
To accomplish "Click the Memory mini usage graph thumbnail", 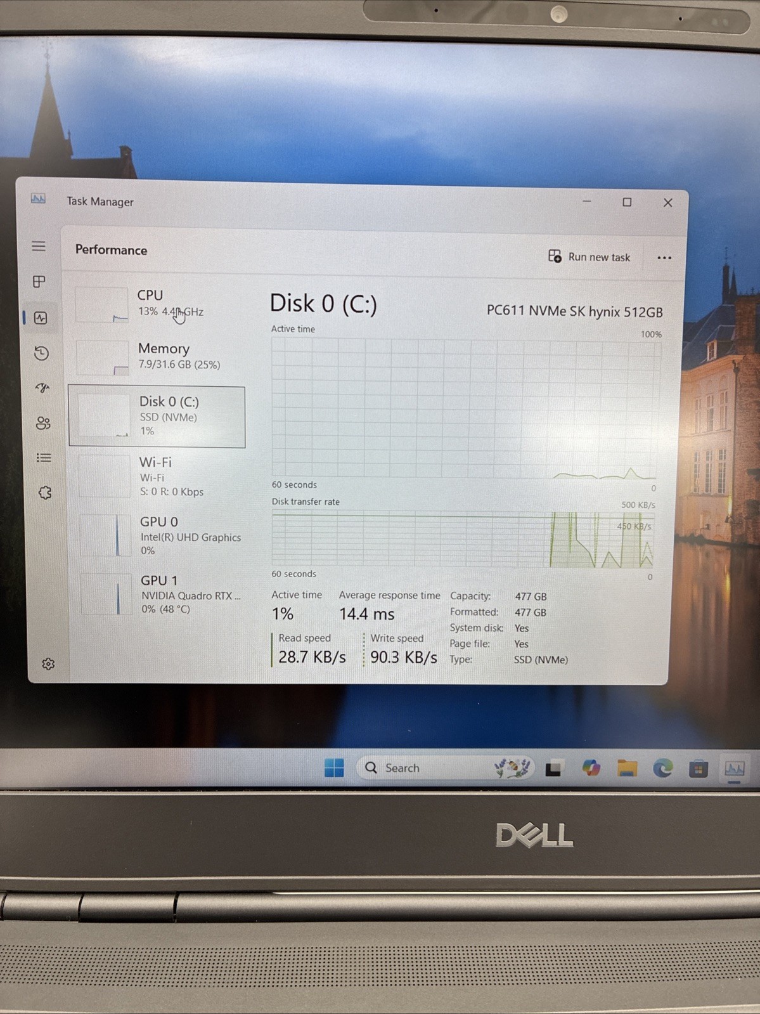I will tap(103, 358).
